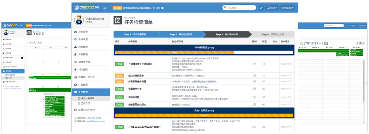Expand SEO管理 chevron in front sidebar
The width and height of the screenshot is (369, 134).
tap(106, 70)
